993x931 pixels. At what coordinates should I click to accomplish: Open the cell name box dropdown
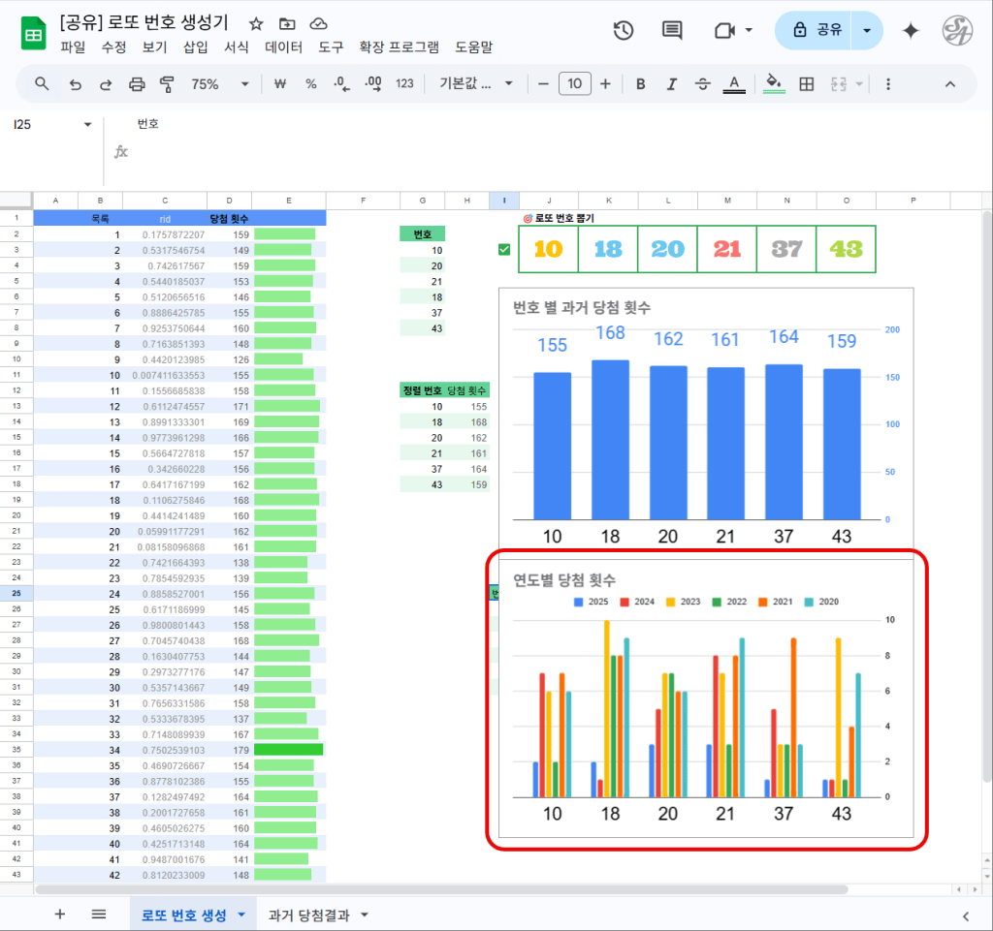pyautogui.click(x=87, y=124)
